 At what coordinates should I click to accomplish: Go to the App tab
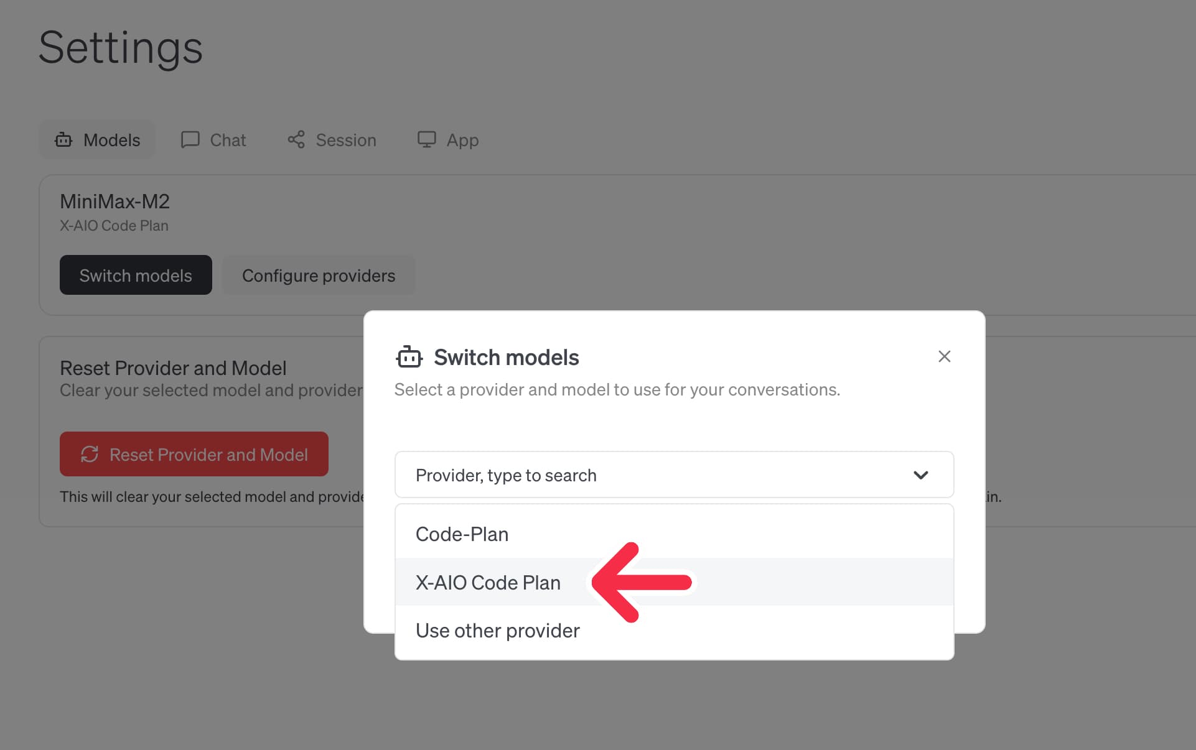click(462, 140)
